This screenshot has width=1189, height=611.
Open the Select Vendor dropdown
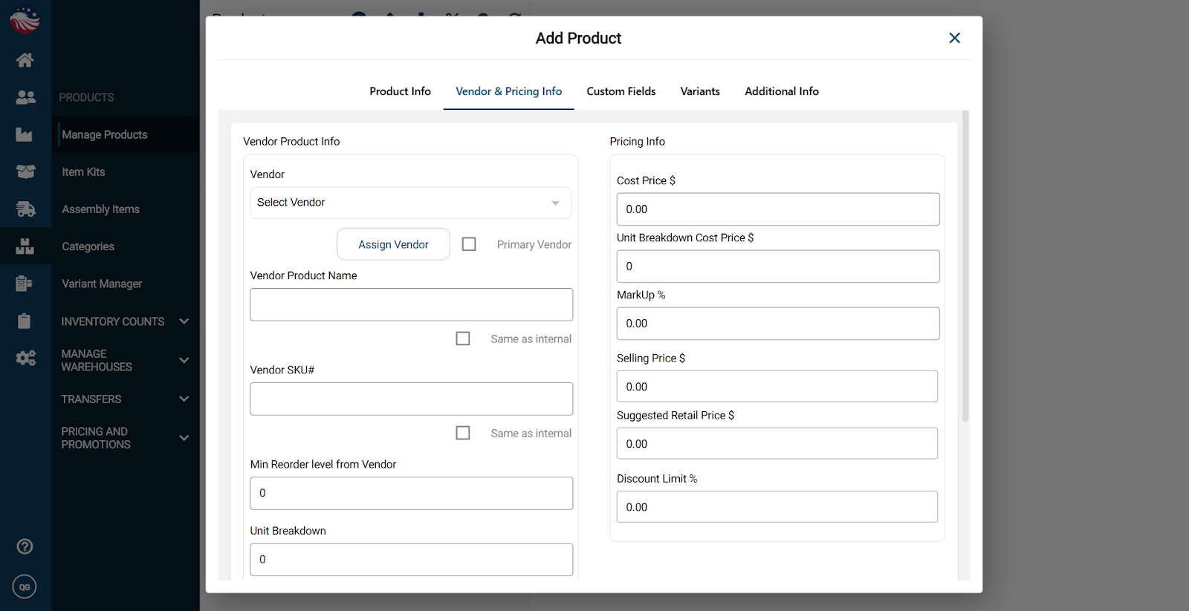coord(410,203)
